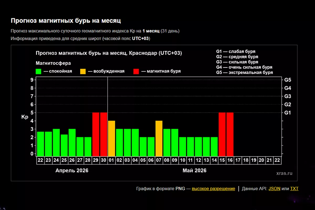Click the G1 label on right axis
Image resolution: width=315 pixels, height=210 pixels.
287,113
